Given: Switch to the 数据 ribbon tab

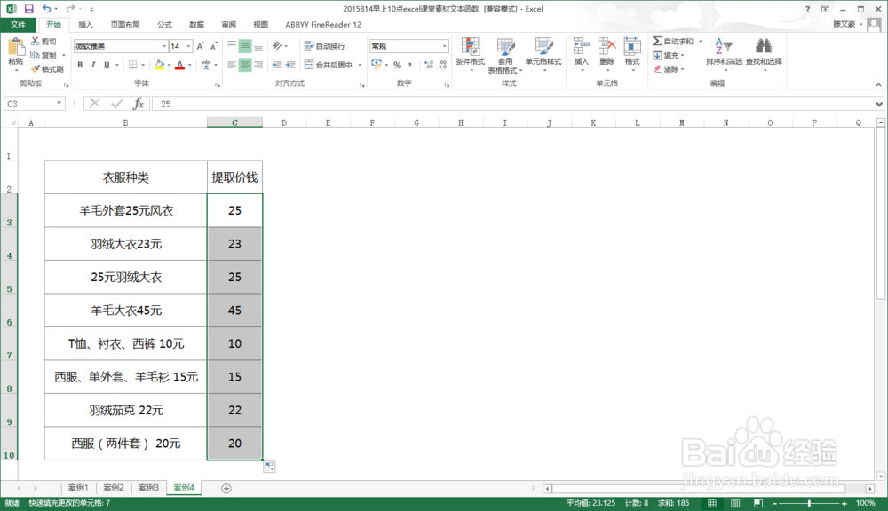Looking at the screenshot, I should [x=196, y=24].
